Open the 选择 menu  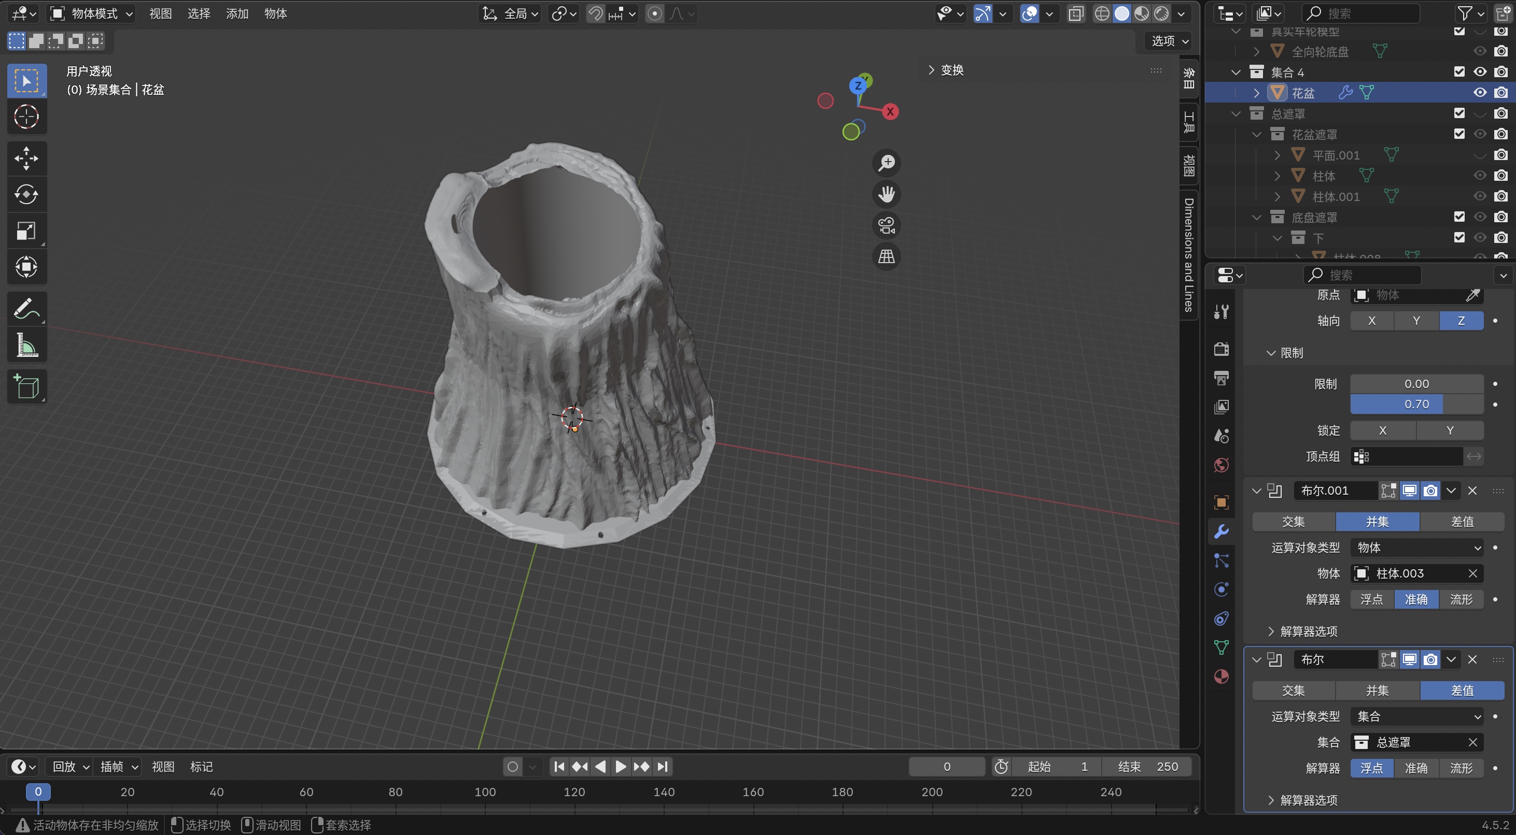[x=199, y=13]
